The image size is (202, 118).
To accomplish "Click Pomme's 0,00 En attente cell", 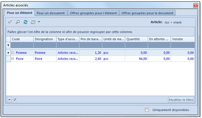I will pos(159,53).
